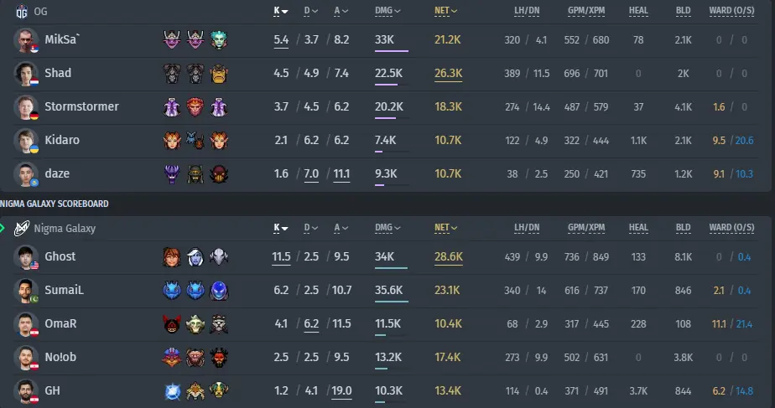Click Nigma Galaxy WARD (O/S) header

[x=731, y=228]
